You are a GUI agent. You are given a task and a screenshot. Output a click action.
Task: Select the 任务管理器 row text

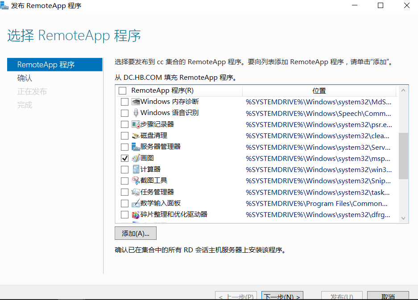pyautogui.click(x=157, y=192)
